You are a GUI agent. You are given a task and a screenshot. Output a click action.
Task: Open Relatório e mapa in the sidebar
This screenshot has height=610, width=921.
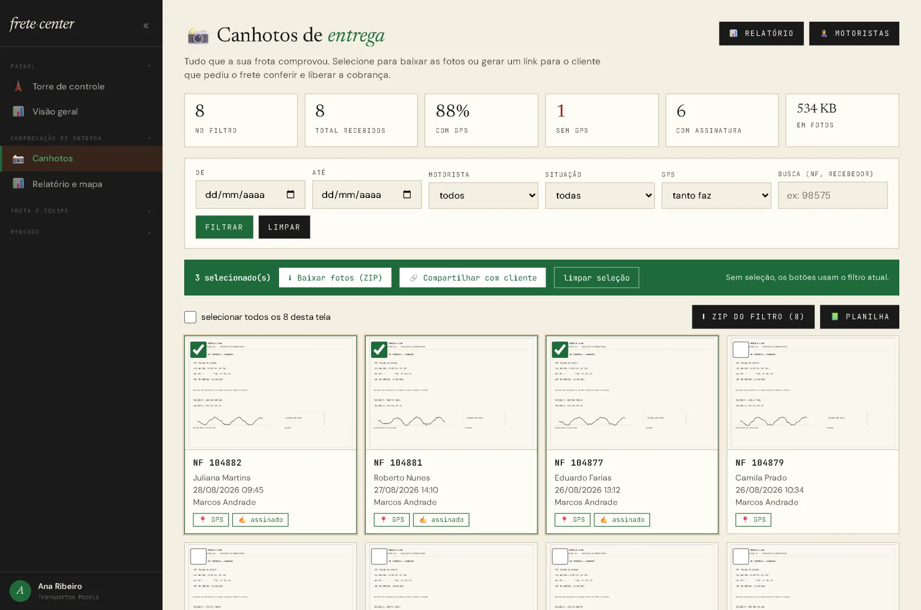click(x=81, y=184)
